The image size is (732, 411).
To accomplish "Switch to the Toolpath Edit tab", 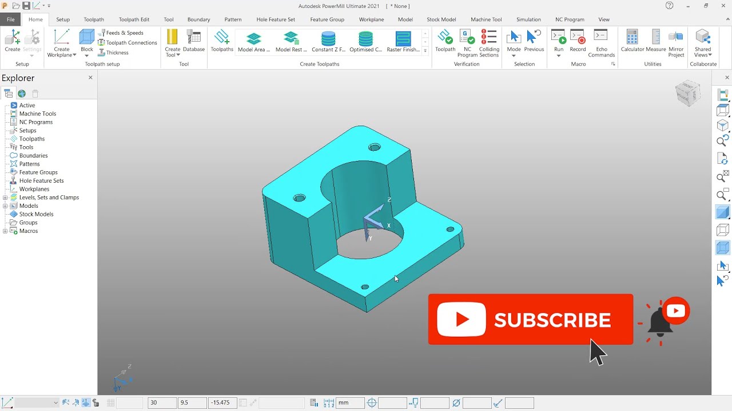I will pyautogui.click(x=134, y=19).
